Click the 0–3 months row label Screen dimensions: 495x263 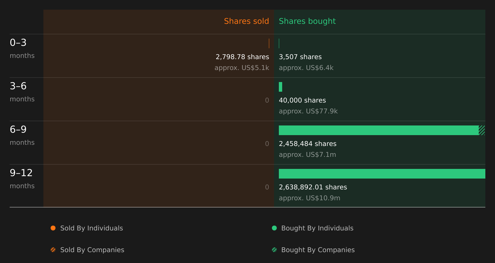point(22,49)
